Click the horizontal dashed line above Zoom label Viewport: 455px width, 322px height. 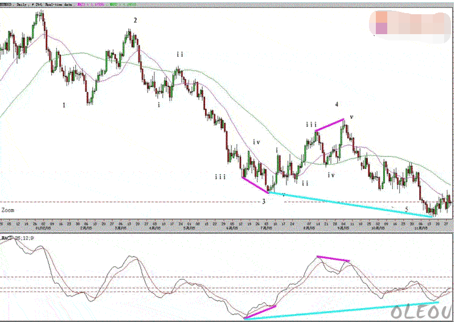point(114,202)
